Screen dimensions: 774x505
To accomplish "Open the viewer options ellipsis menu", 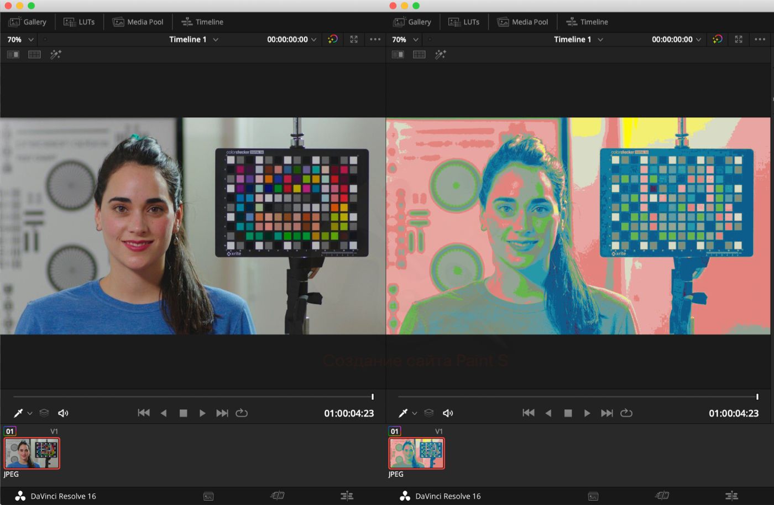I will [375, 39].
